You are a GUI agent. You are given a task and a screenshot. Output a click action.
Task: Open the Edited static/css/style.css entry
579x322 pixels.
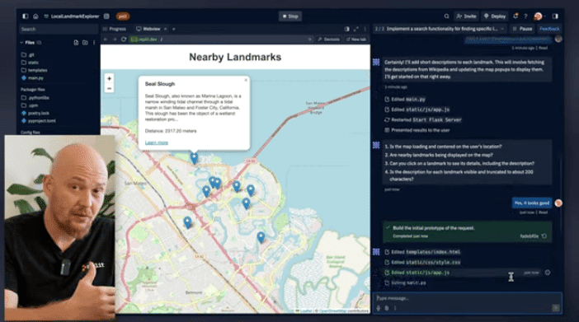pos(422,262)
